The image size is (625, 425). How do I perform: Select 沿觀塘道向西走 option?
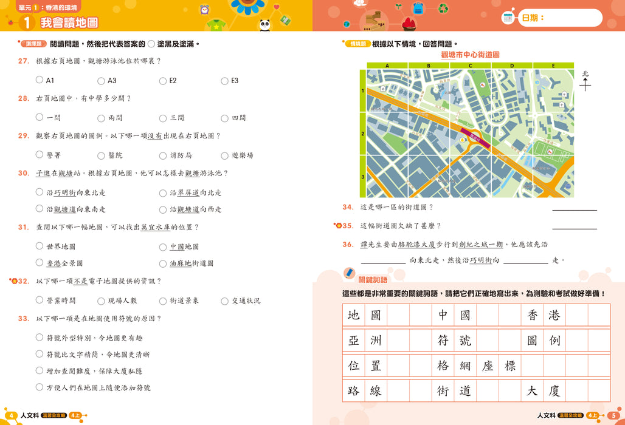(x=162, y=210)
